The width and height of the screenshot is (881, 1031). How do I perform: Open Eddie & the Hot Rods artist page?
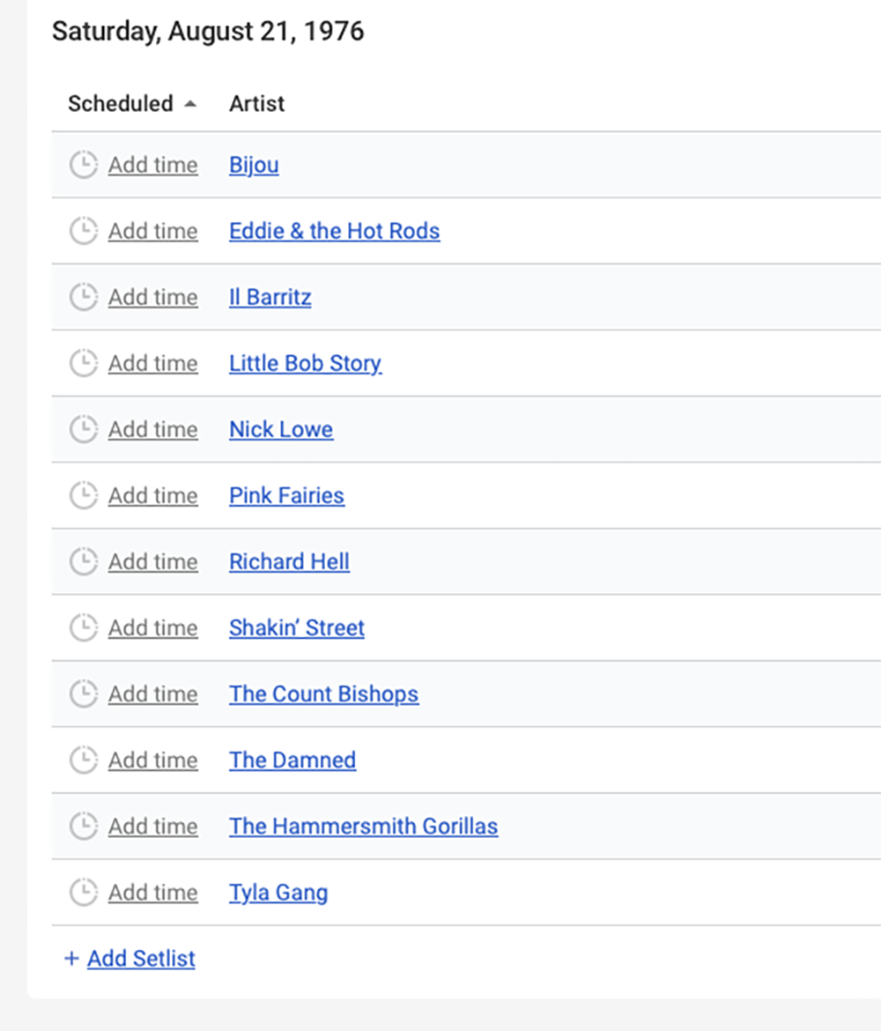334,231
